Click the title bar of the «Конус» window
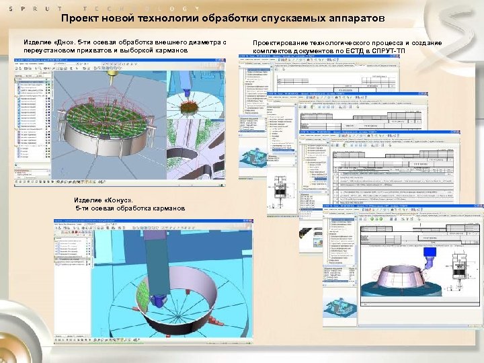Screen dimensions: 484x363 [x=153, y=221]
